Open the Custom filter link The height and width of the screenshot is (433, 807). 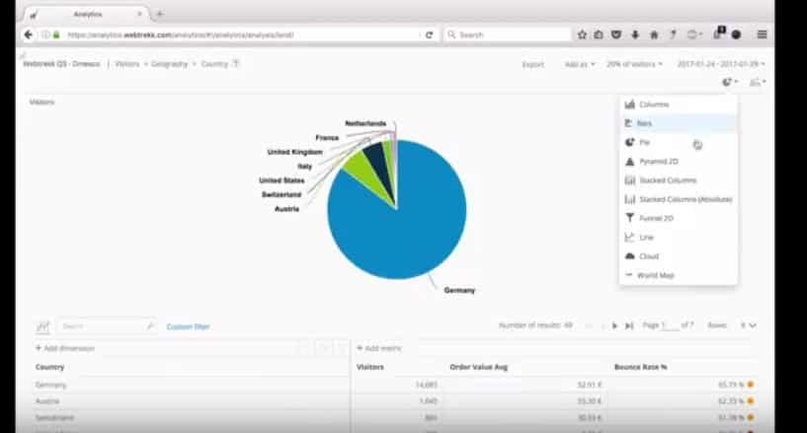coord(188,326)
